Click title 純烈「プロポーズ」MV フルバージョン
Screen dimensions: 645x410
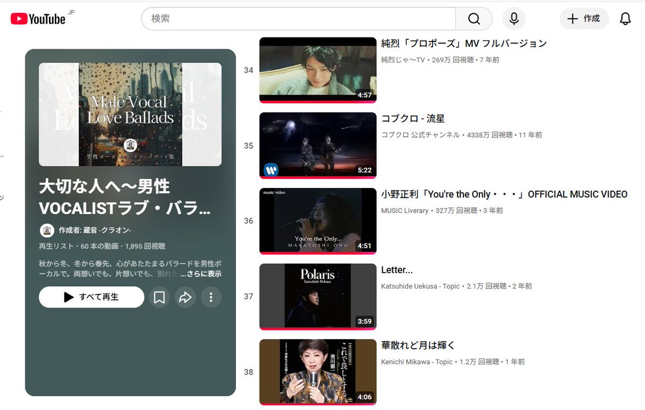coord(464,44)
